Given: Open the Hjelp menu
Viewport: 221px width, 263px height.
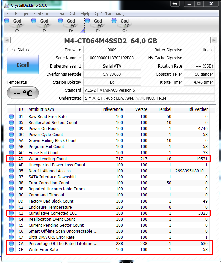Looking at the screenshot, I should coord(86,14).
